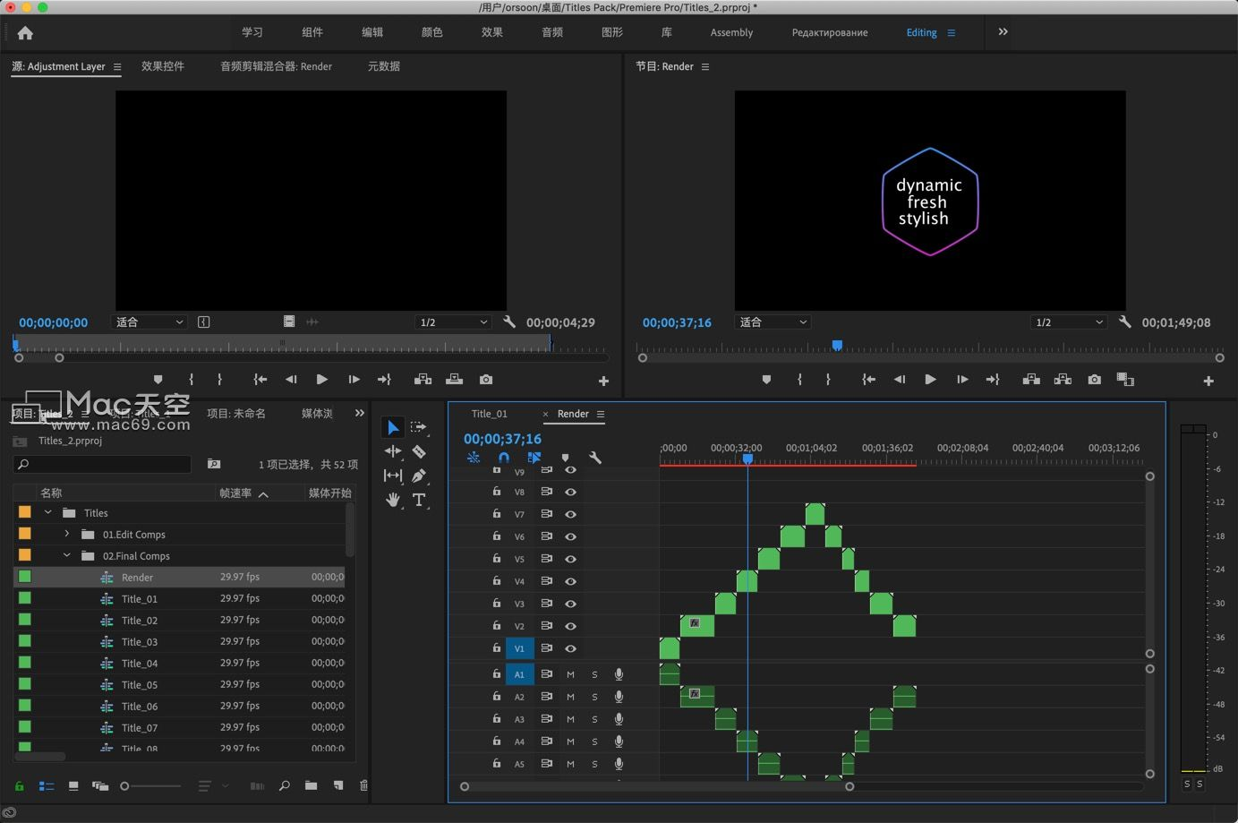Click the Project panel search field

click(102, 464)
